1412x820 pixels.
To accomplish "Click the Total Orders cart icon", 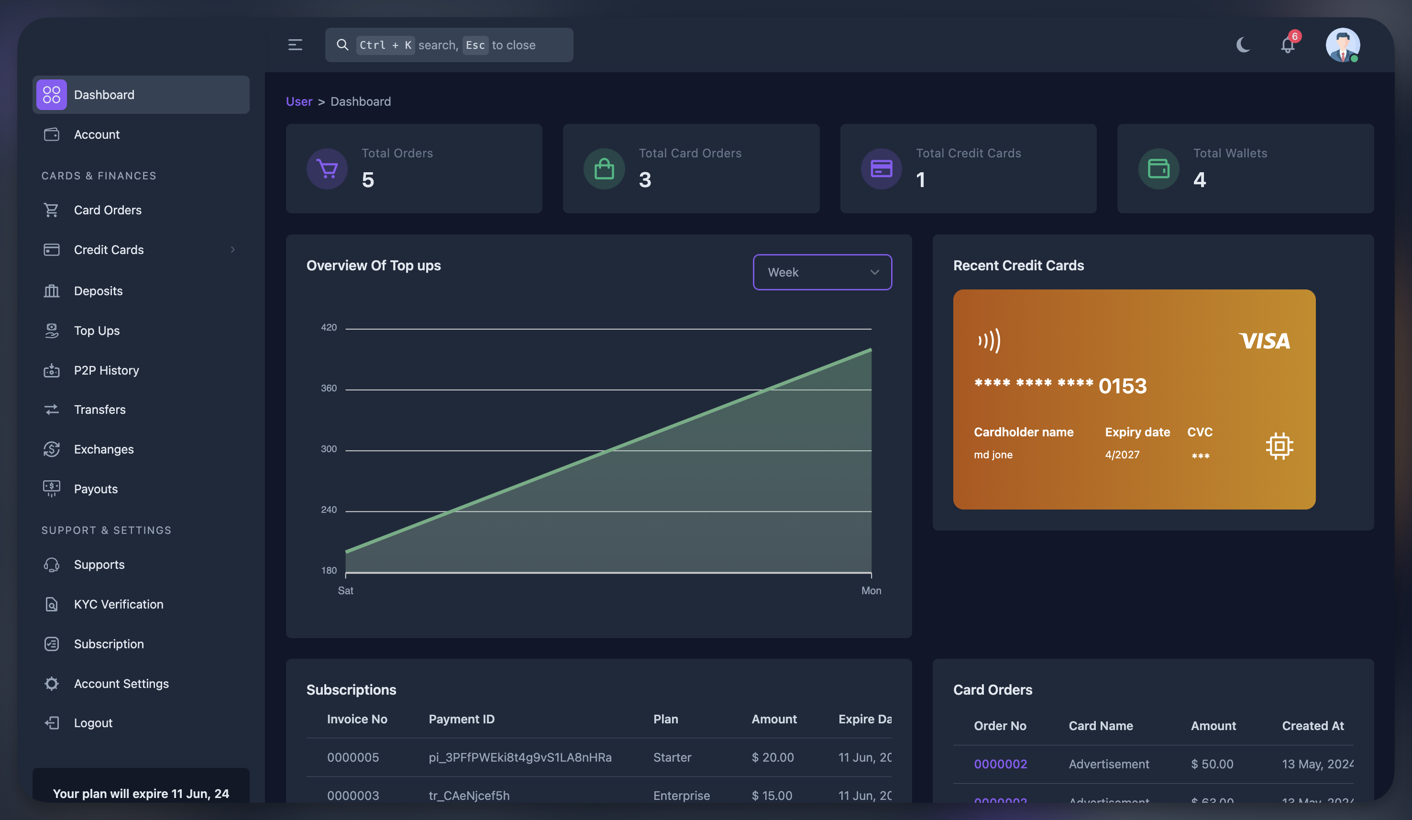I will 327,169.
